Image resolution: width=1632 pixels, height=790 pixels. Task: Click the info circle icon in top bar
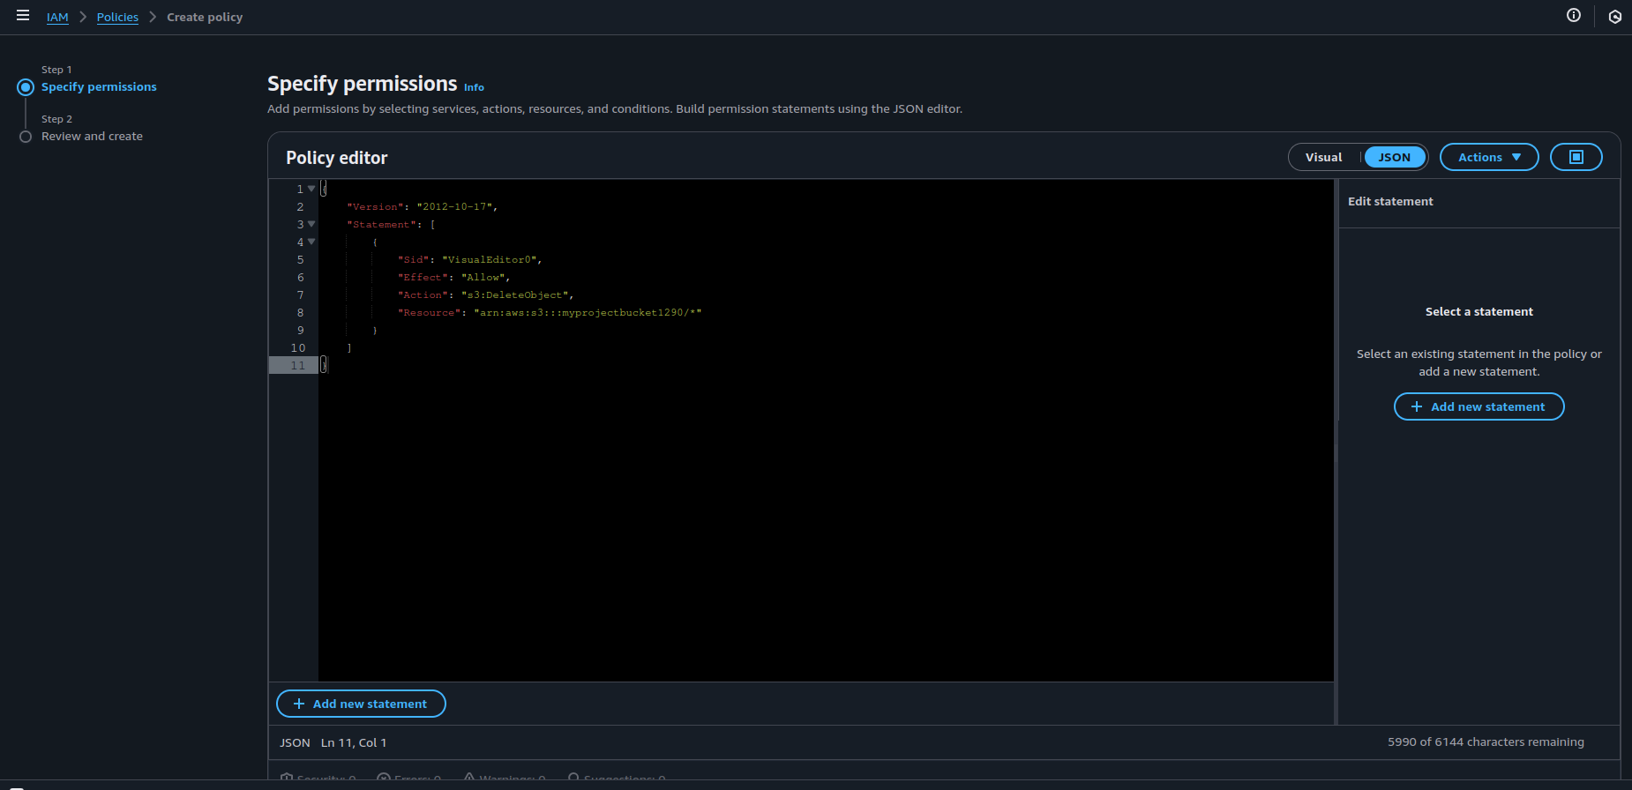tap(1573, 15)
